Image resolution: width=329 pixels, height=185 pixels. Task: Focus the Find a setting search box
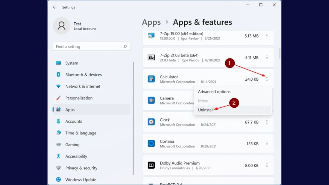[91, 47]
